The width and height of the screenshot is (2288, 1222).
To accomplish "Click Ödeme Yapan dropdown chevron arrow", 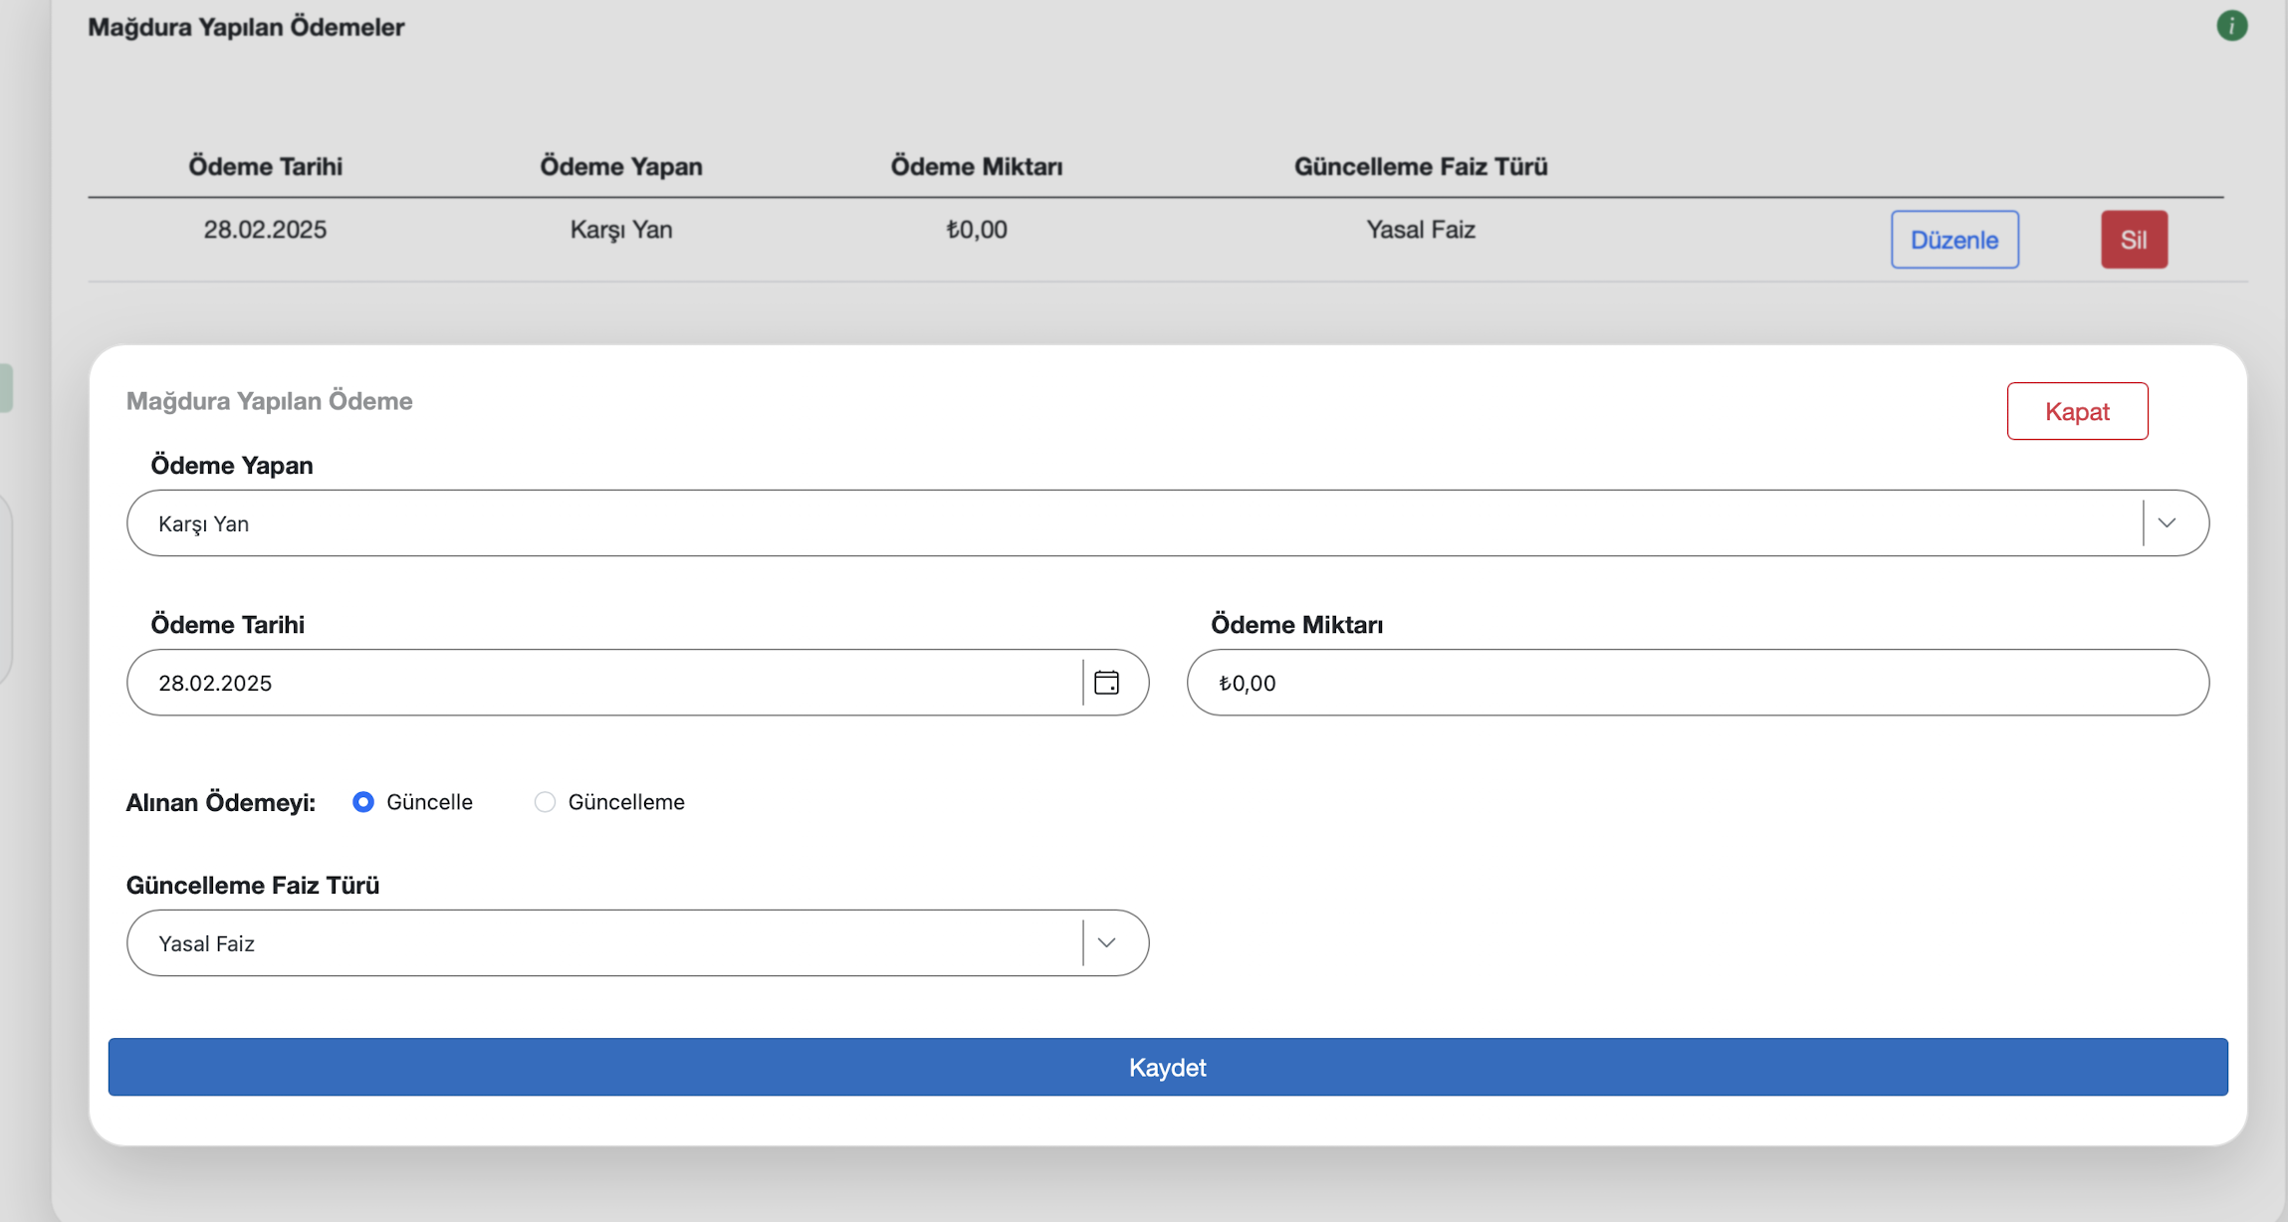I will [x=2167, y=523].
